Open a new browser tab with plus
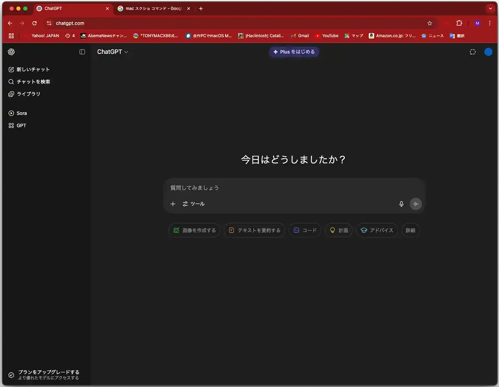Viewport: 499px width, 387px height. point(201,8)
